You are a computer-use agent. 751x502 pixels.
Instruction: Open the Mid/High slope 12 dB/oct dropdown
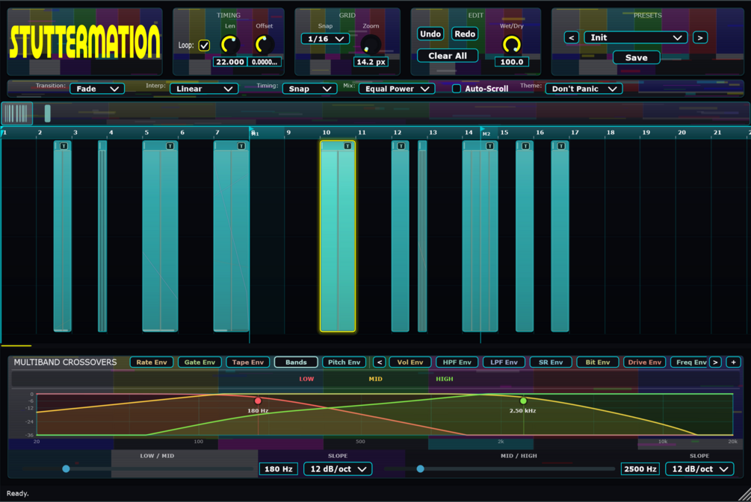click(x=699, y=469)
